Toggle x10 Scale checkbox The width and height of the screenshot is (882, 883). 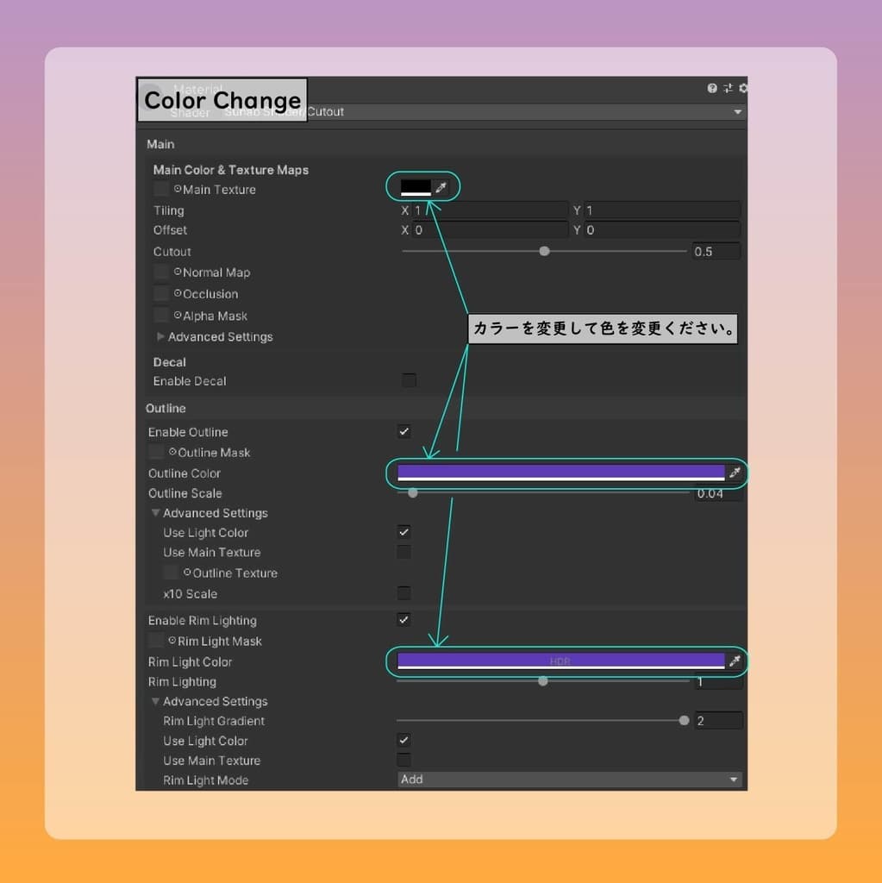tap(403, 593)
